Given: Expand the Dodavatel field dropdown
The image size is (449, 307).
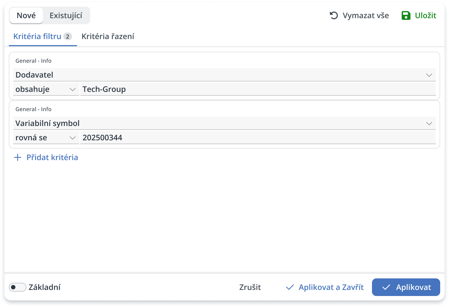Looking at the screenshot, I should click(x=429, y=75).
